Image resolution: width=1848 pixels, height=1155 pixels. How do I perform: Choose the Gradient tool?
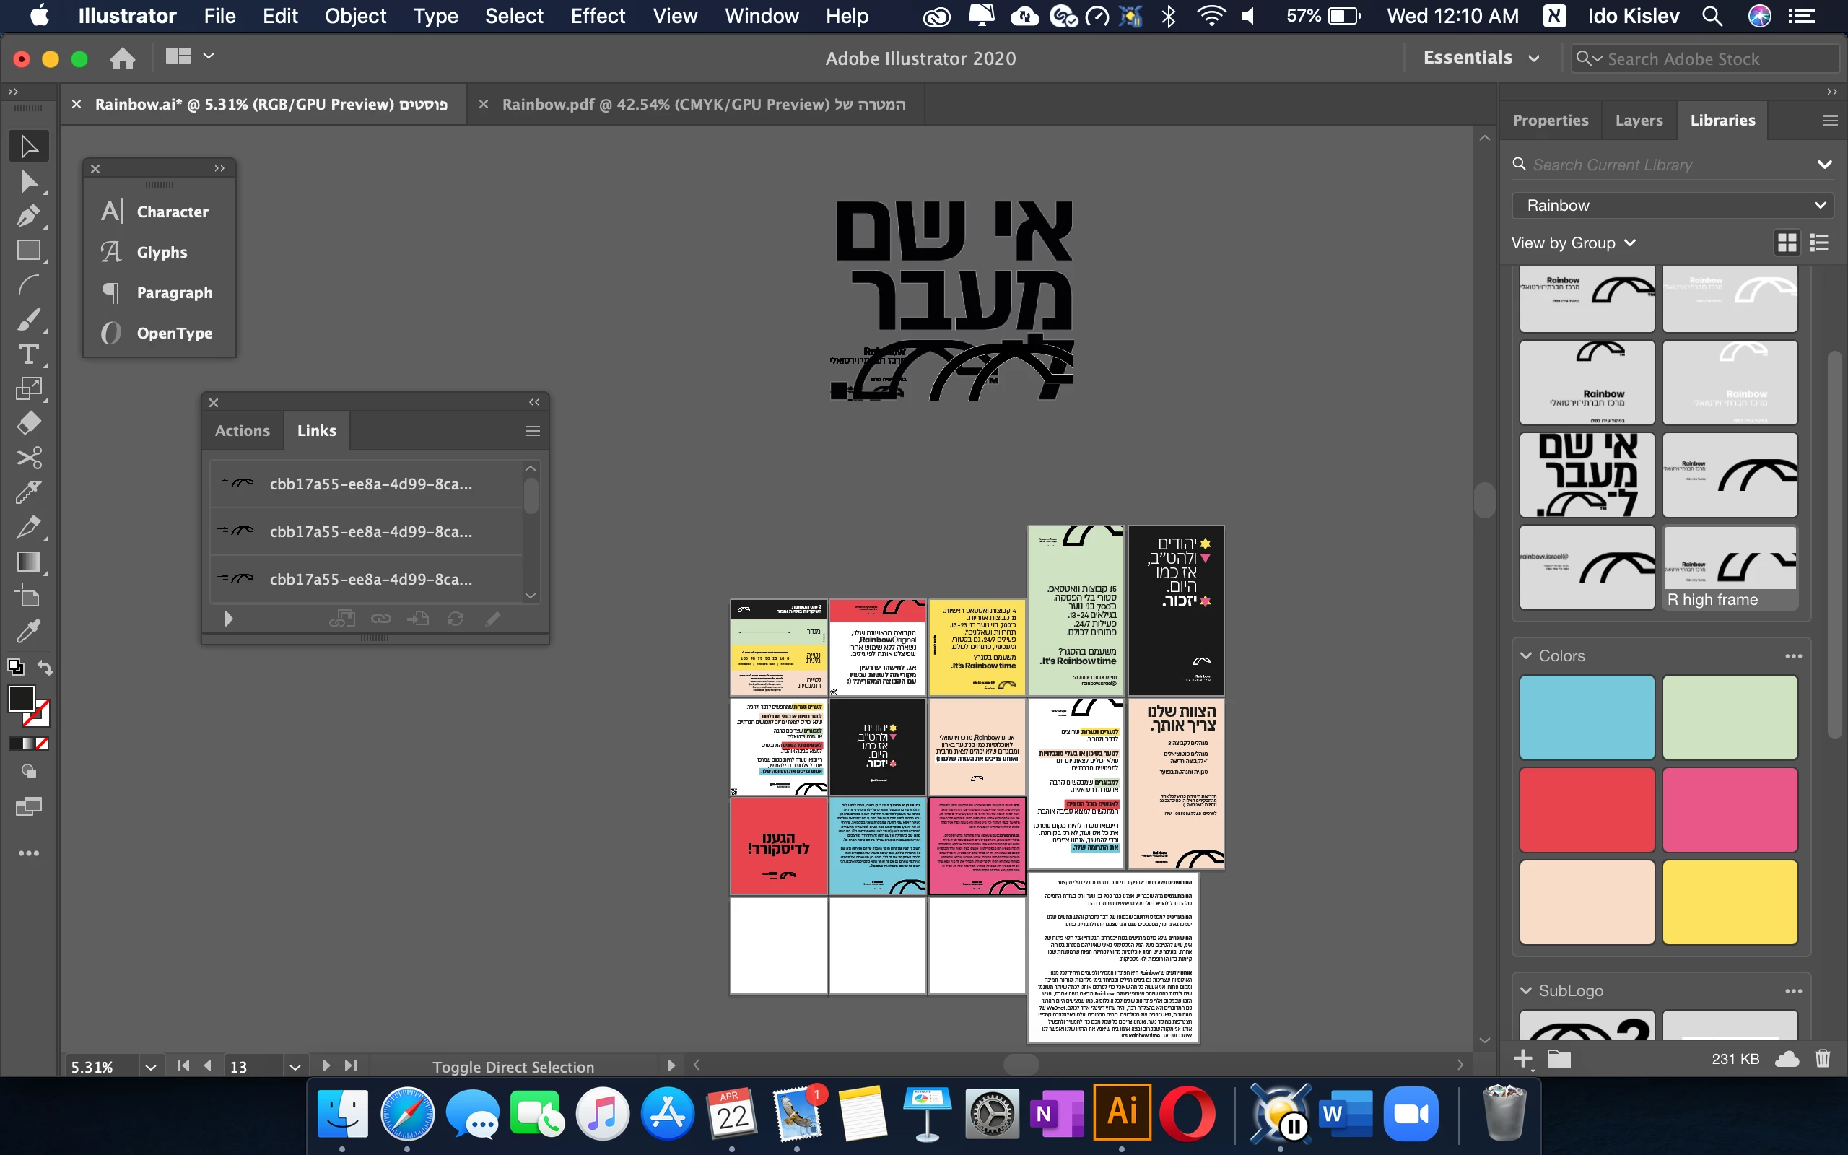(28, 562)
